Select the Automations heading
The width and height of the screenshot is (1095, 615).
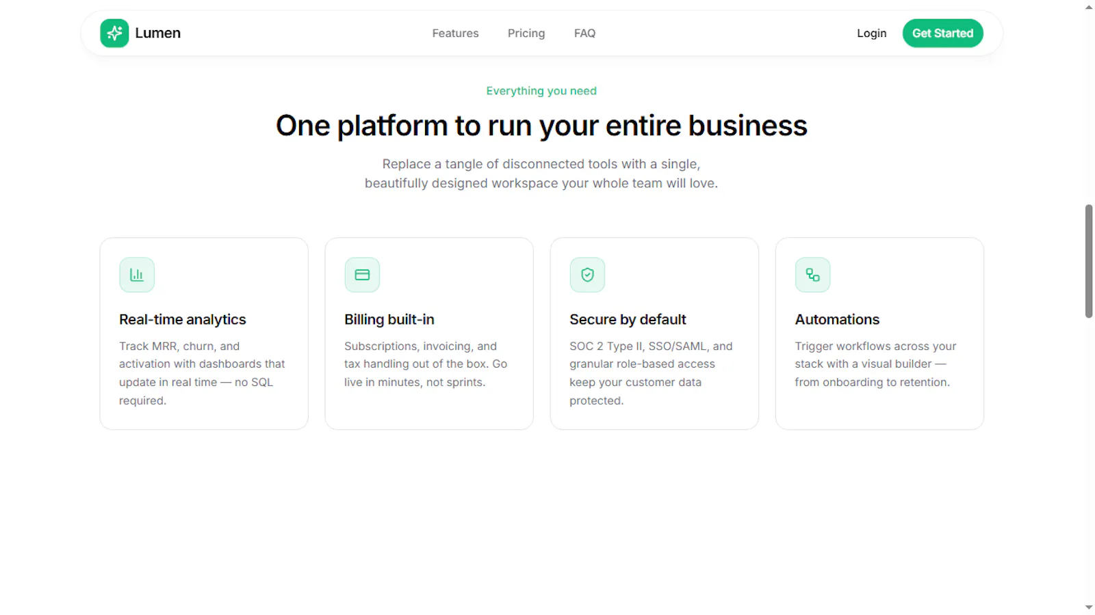(x=837, y=319)
